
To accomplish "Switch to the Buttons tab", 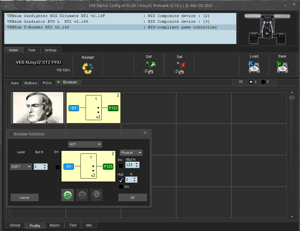I will (x=31, y=83).
